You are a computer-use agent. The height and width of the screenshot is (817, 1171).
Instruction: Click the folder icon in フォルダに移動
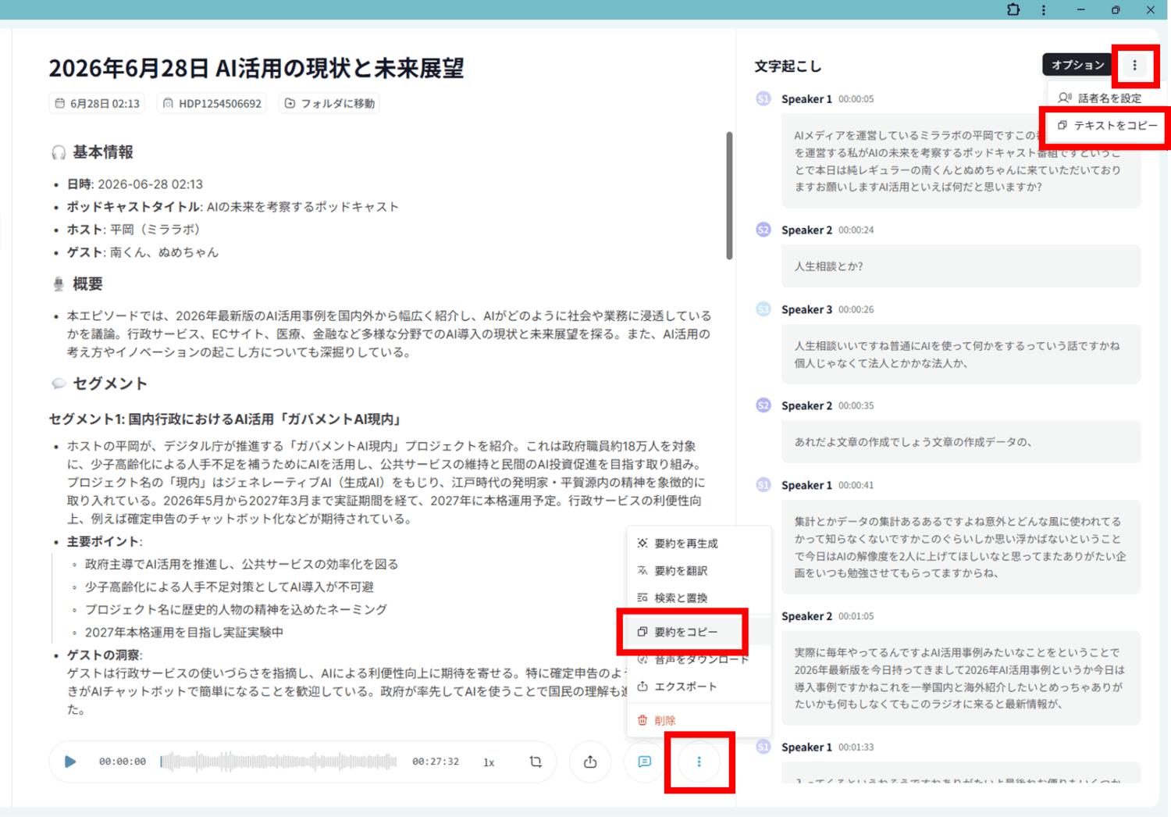(x=290, y=103)
